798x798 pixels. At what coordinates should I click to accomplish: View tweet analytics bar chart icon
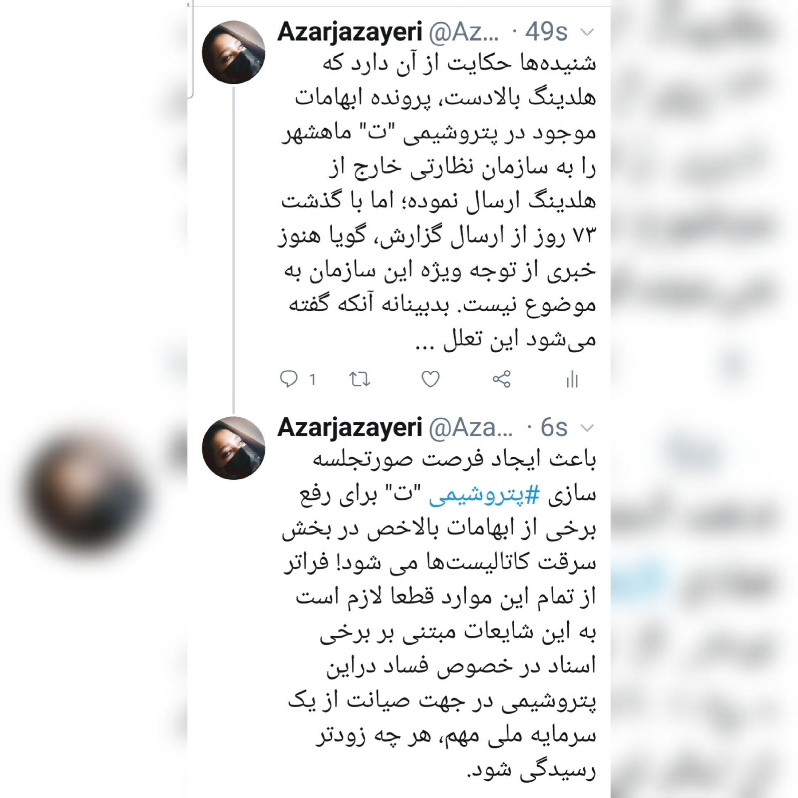click(x=572, y=379)
